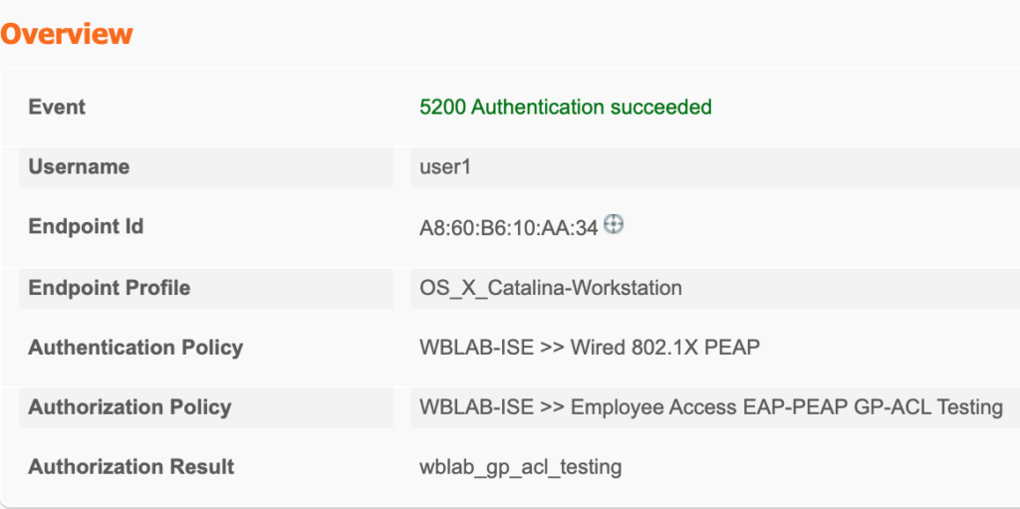Click the Username field label
Viewport: 1020px width, 509px height.
[x=79, y=167]
